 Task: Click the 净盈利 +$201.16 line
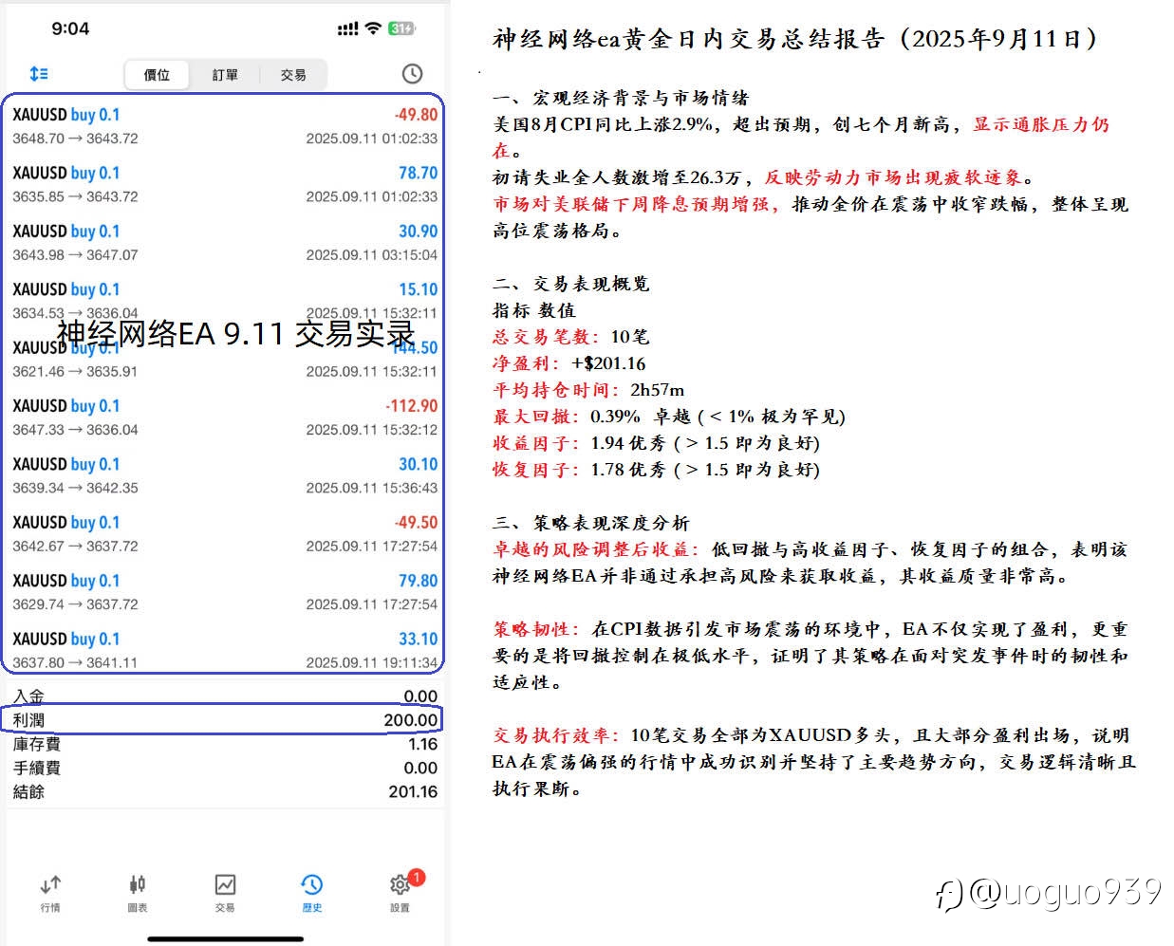(569, 363)
